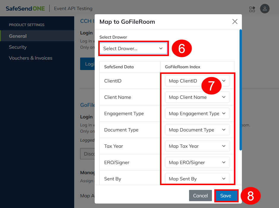The height and width of the screenshot is (208, 279).
Task: Expand the Map ERO/Signer dropdown
Action: 197,162
